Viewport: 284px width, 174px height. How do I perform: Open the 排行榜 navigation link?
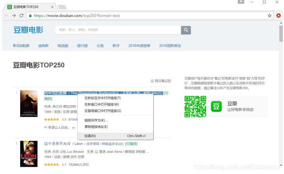(82, 46)
